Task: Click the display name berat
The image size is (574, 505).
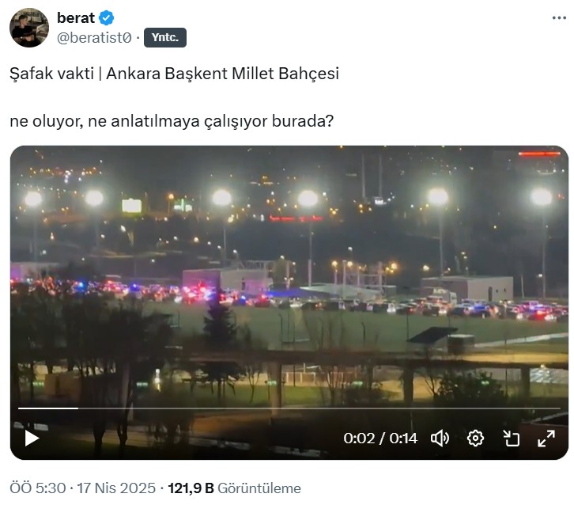Action: click(76, 17)
